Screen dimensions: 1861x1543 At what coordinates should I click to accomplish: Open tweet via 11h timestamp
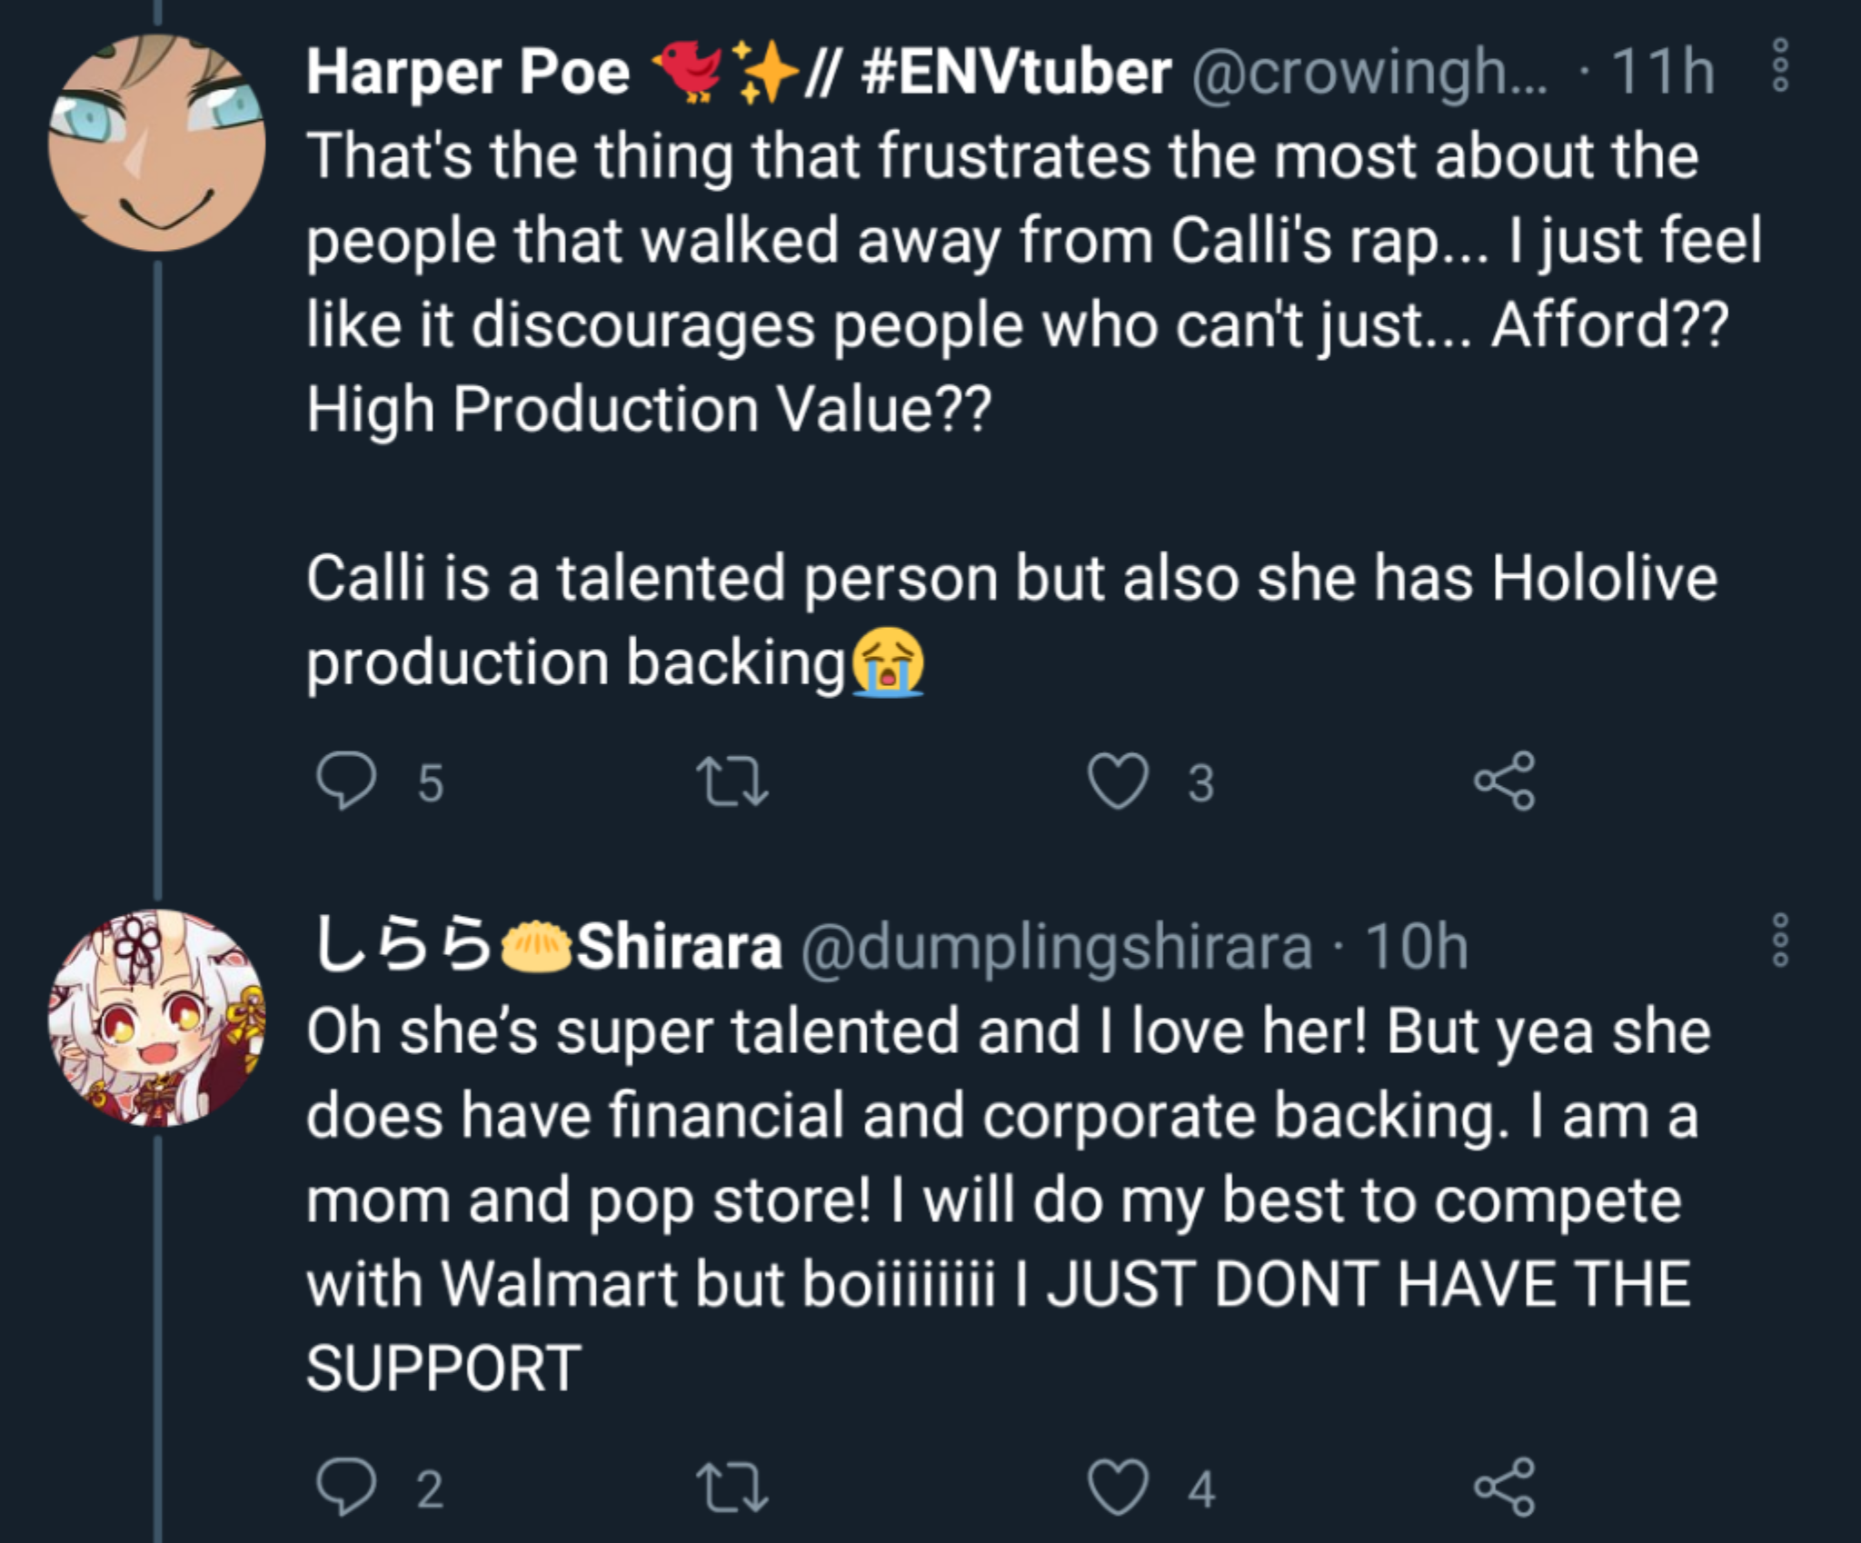[x=1663, y=73]
